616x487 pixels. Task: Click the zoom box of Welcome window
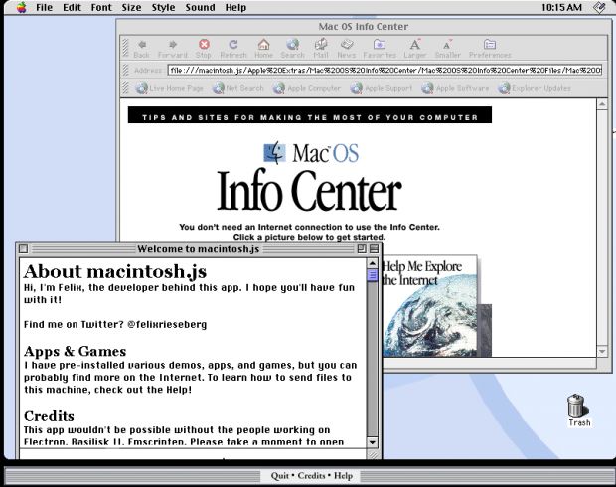tap(362, 248)
